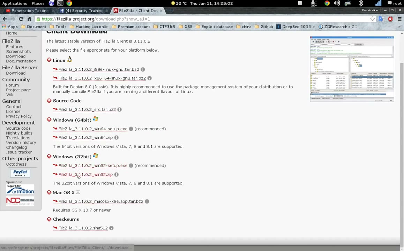This screenshot has width=404, height=251.
Task: Download FileZilla_3.11.0.2_macosx-x86.app.tar.bz2
Action: [x=101, y=201]
